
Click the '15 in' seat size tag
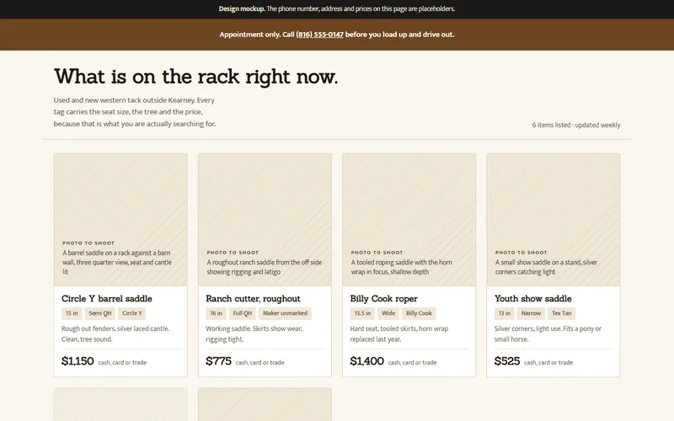(x=72, y=313)
